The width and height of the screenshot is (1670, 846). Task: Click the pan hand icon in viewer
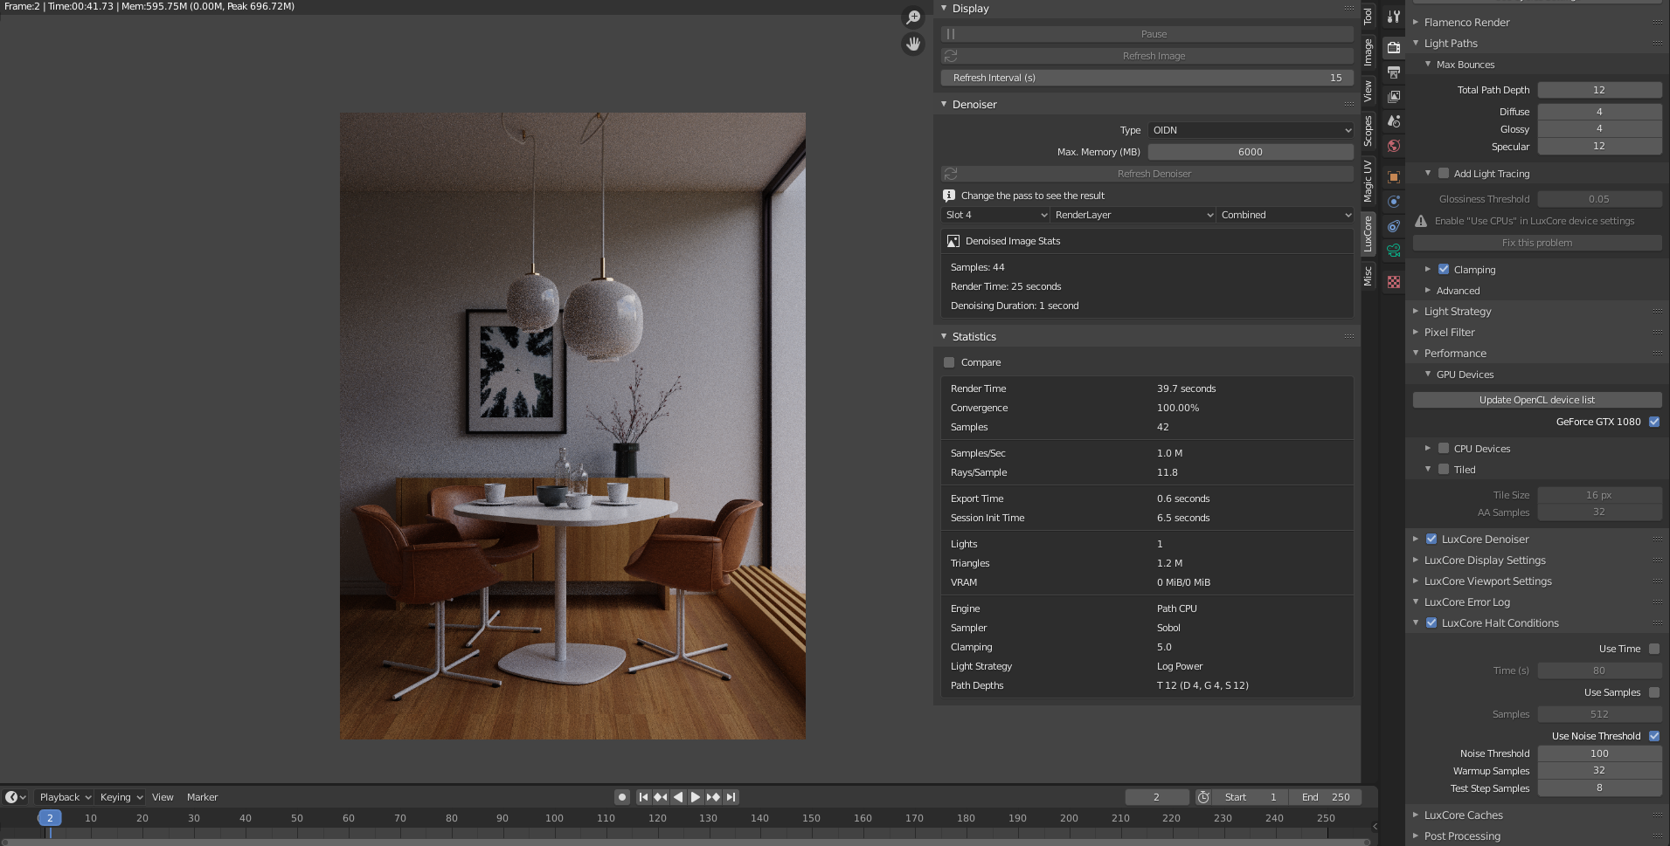(913, 44)
